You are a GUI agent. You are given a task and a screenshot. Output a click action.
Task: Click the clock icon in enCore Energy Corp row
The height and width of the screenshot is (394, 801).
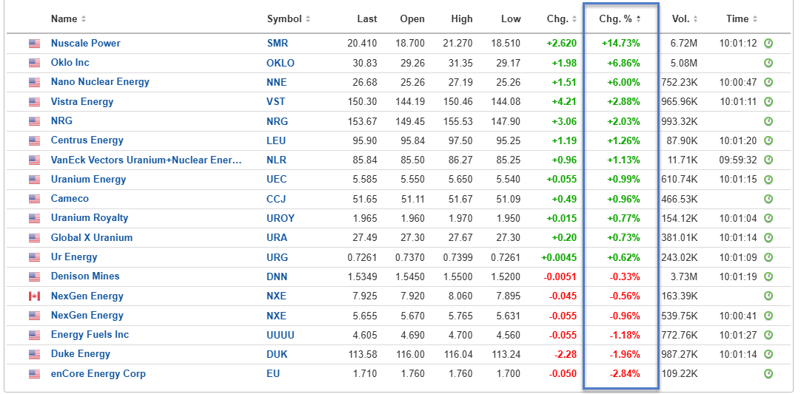click(x=768, y=373)
